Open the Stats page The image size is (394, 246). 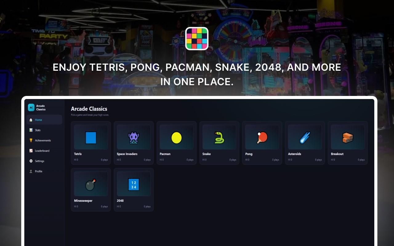coord(44,130)
